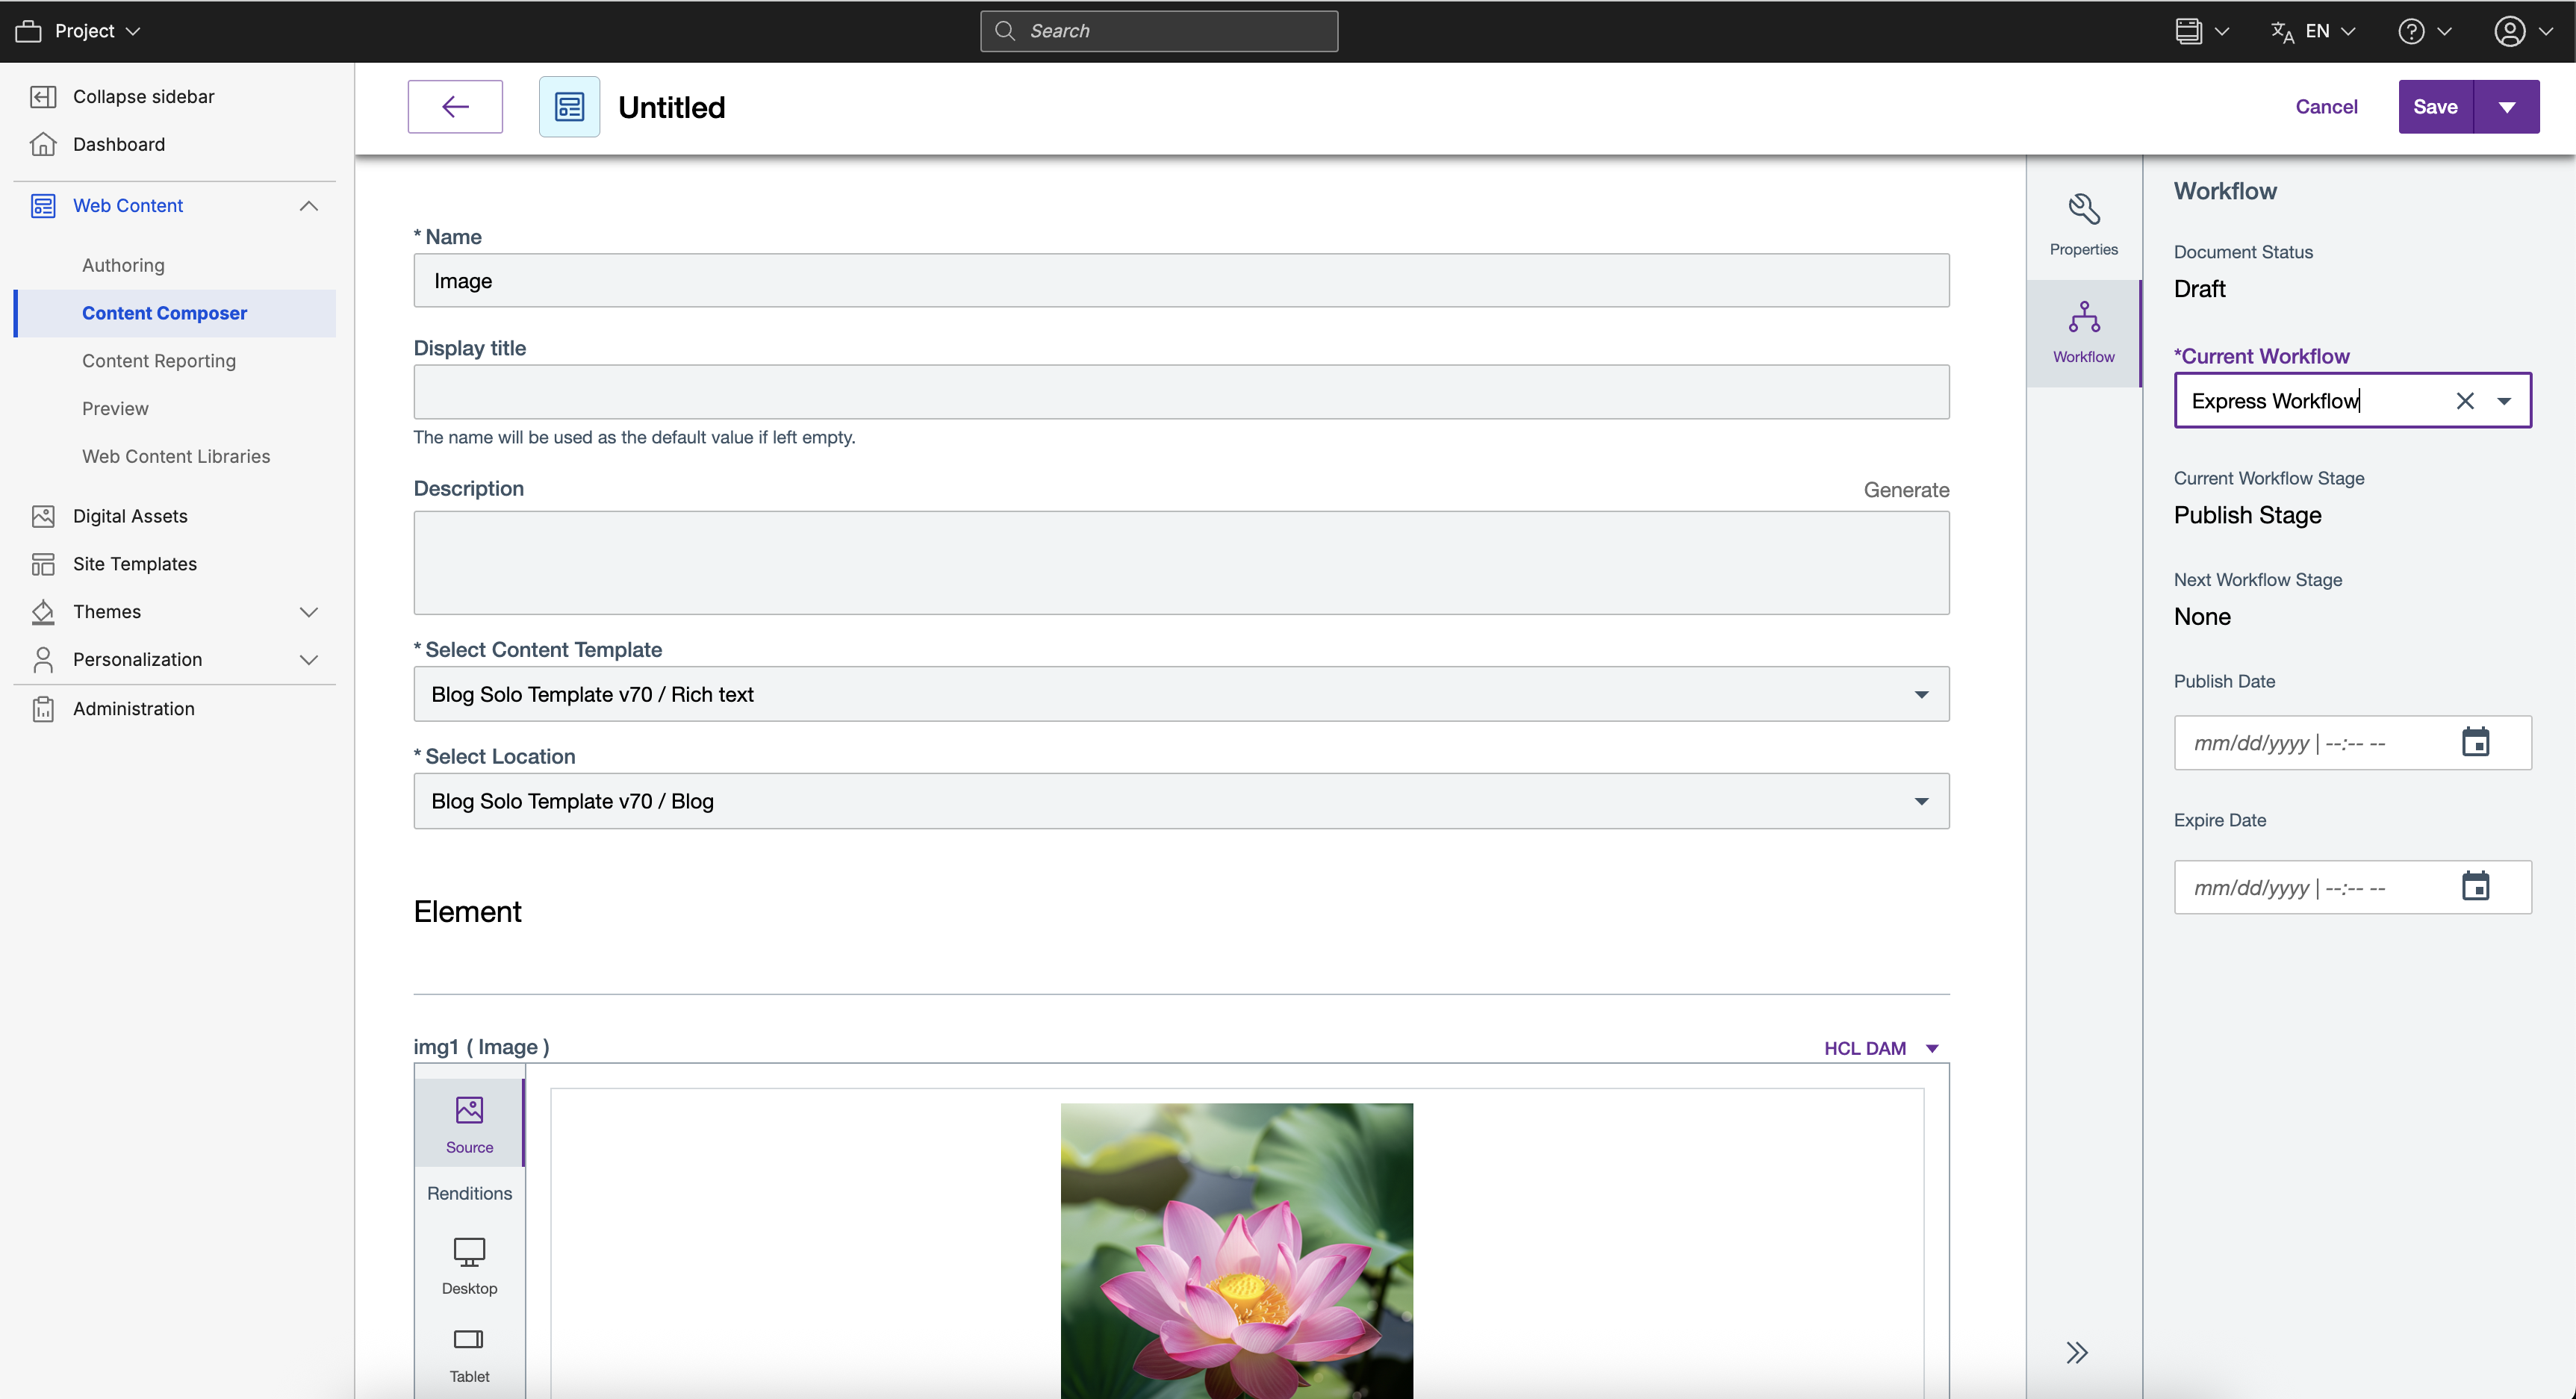Screen dimensions: 2576x1399
Task: Open the Digital Assets section
Action: tap(130, 515)
